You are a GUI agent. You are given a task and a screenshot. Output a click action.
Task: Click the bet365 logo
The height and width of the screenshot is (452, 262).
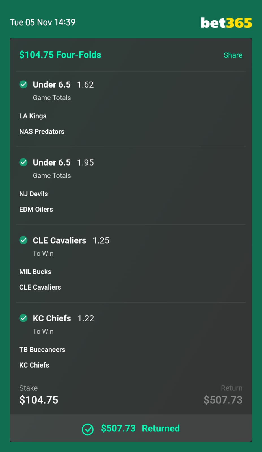pos(226,23)
